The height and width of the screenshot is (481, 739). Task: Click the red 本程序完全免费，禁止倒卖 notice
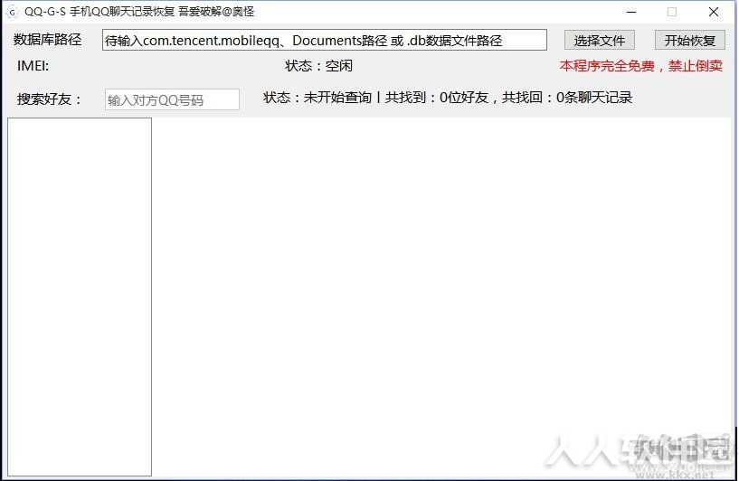point(641,66)
